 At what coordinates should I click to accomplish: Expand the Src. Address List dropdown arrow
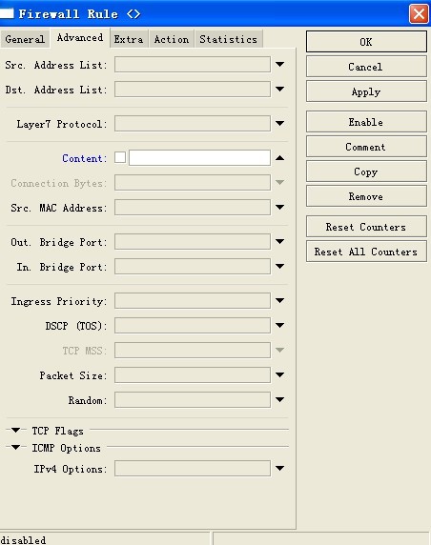(279, 64)
